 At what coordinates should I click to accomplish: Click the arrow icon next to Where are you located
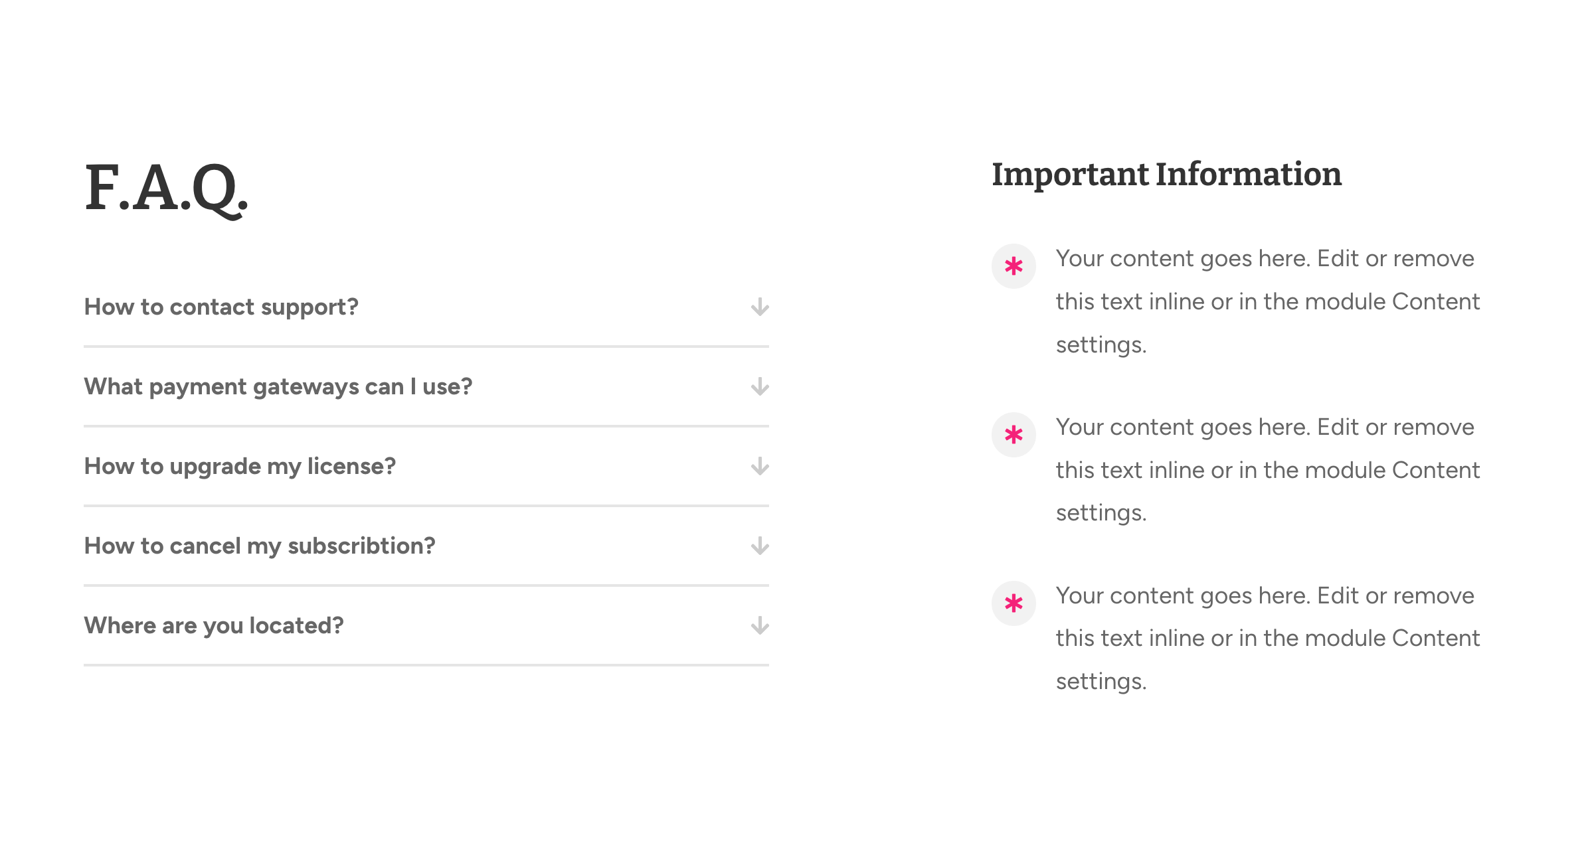coord(760,625)
